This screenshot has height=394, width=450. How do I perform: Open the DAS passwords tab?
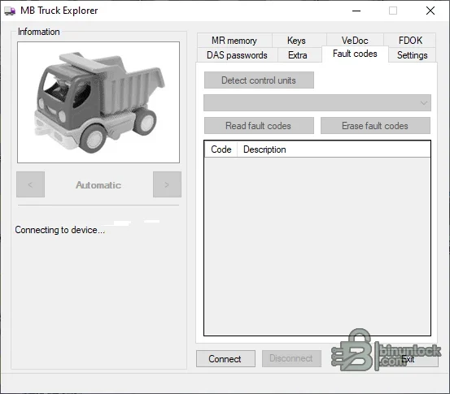(237, 55)
